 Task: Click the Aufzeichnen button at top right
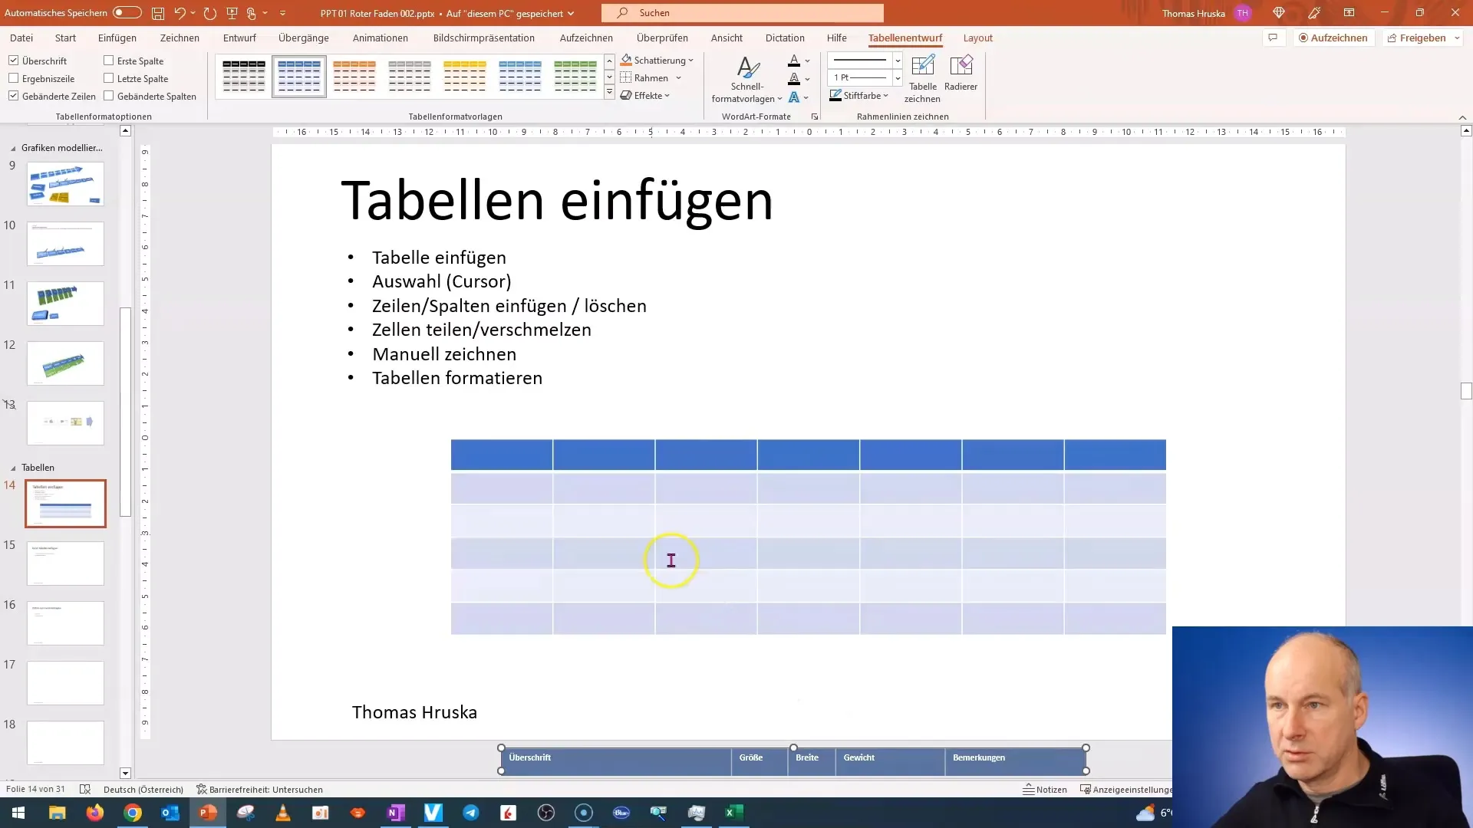[1333, 38]
